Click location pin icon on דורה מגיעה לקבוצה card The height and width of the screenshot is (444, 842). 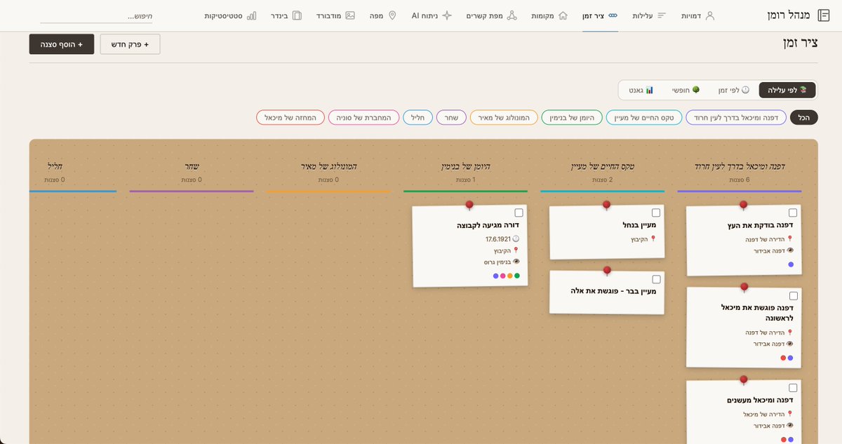[x=516, y=250]
